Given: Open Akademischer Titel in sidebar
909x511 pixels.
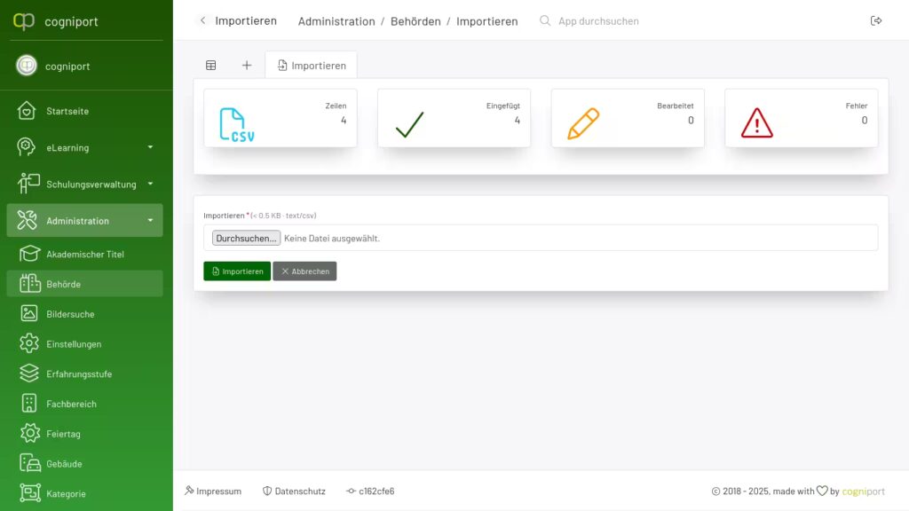Looking at the screenshot, I should [x=84, y=255].
